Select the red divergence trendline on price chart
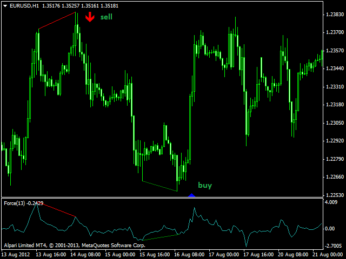Image resolution: width=346 pixels, height=259 pixels. (x=57, y=21)
